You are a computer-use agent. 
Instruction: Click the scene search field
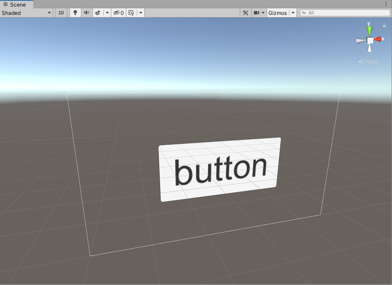click(345, 13)
